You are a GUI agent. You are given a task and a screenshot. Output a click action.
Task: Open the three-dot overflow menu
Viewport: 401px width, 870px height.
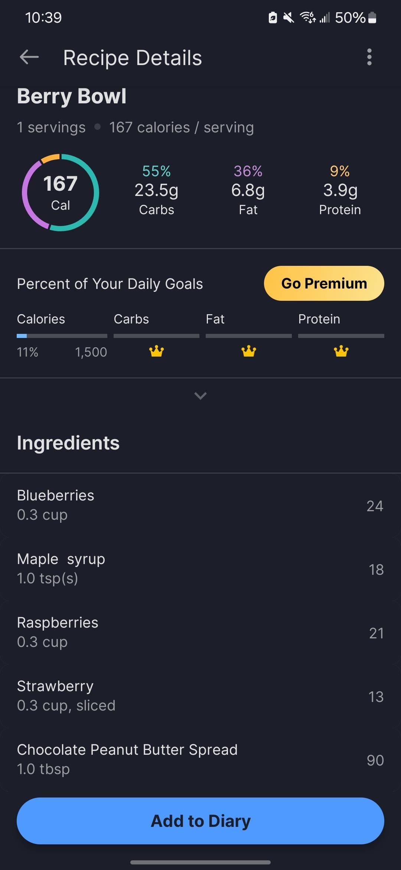click(369, 57)
